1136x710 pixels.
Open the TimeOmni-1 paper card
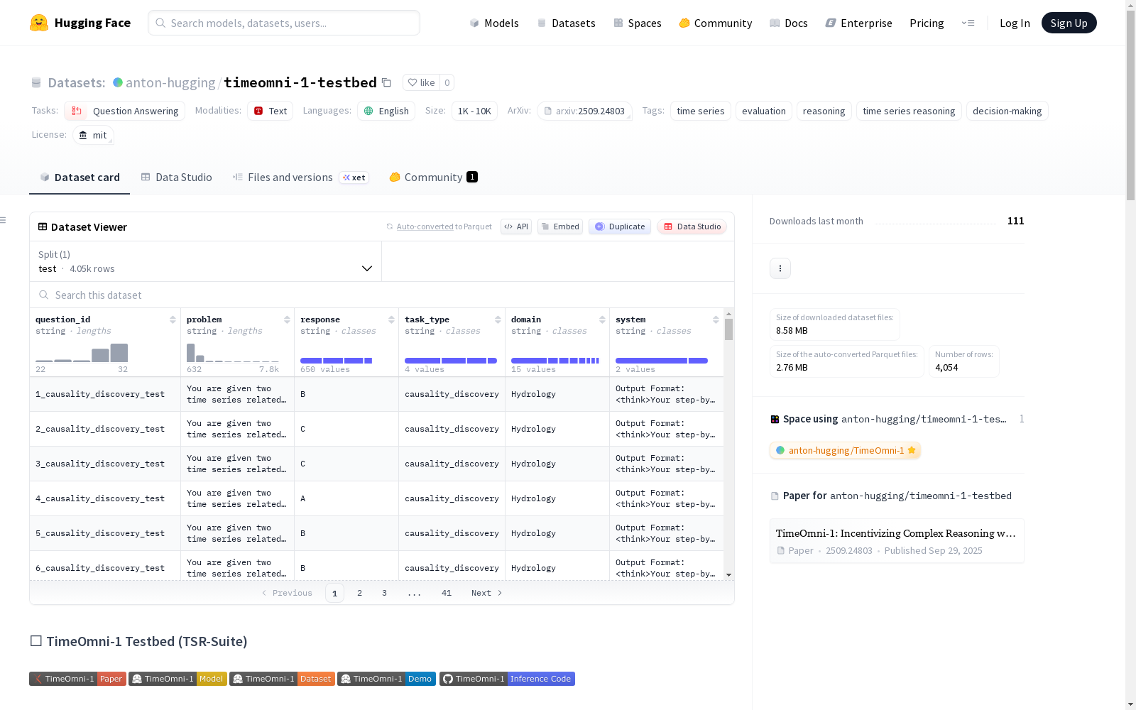point(897,541)
